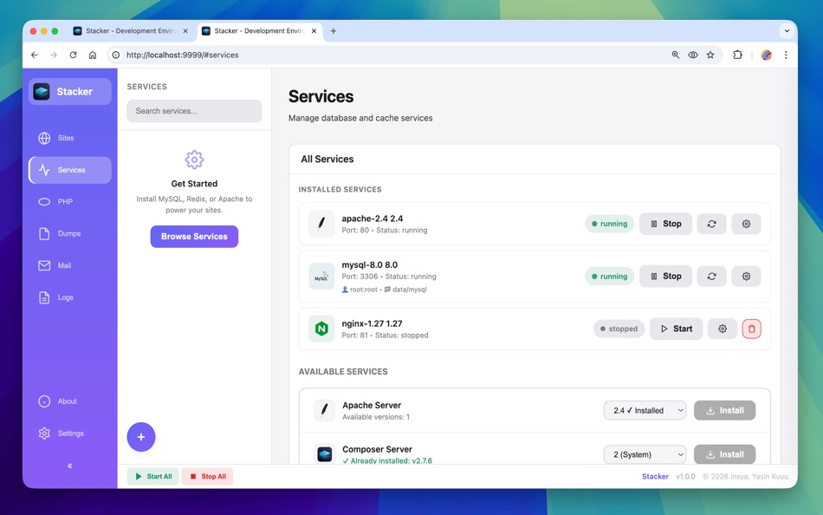The image size is (823, 515).
Task: Click the search services input field
Action: [194, 111]
